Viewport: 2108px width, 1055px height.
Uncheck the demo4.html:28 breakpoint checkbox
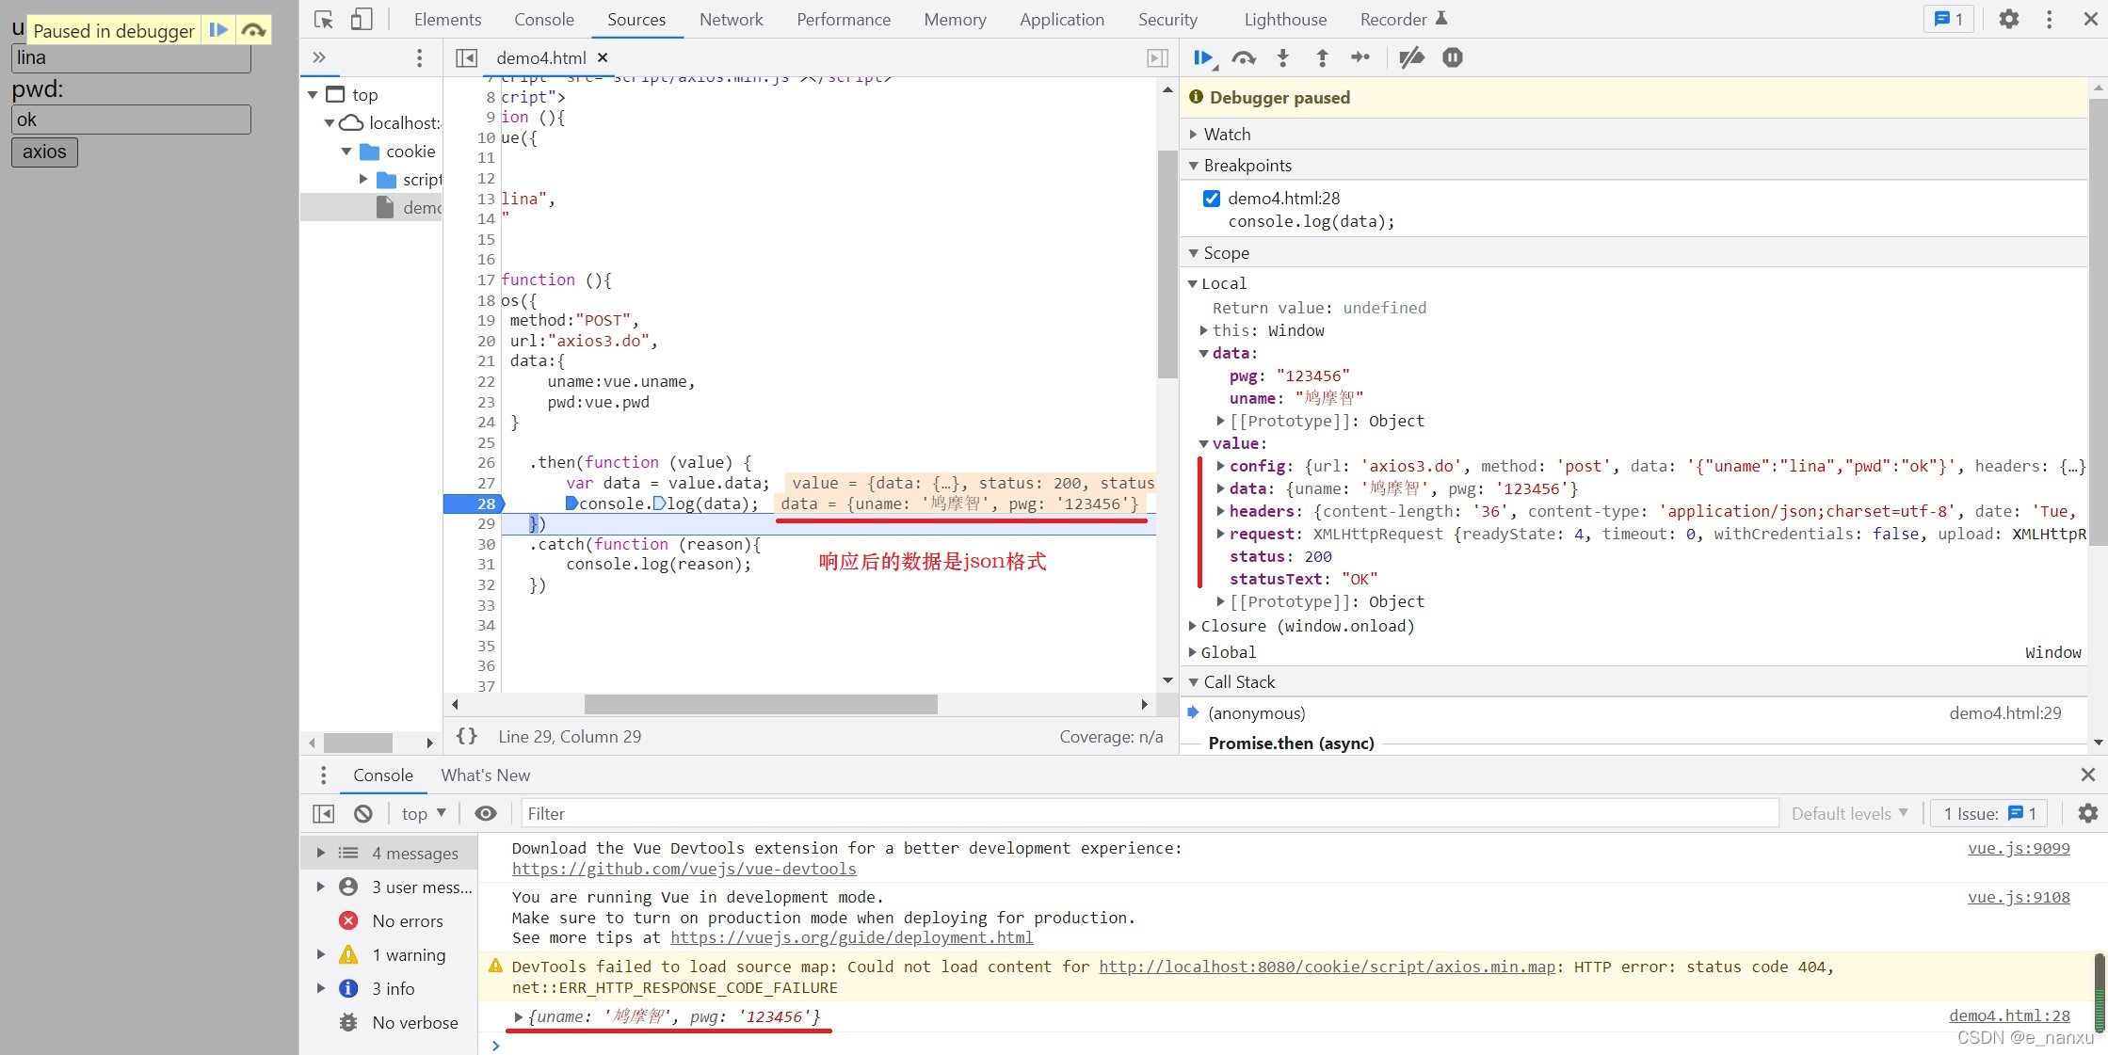(x=1212, y=199)
